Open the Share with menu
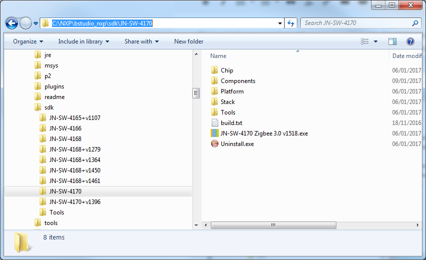Viewport: 426px width, 260px height. click(142, 41)
